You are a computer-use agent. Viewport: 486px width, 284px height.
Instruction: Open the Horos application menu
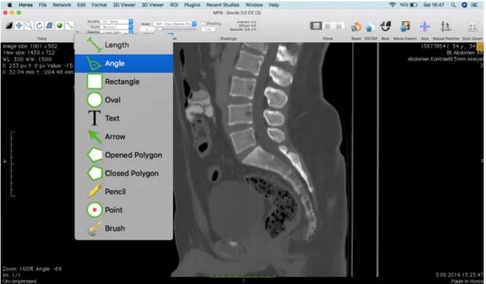[x=26, y=5]
